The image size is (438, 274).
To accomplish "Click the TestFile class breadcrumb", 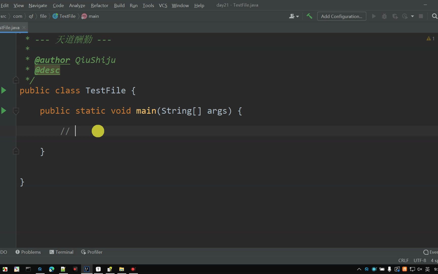I will coord(64,16).
